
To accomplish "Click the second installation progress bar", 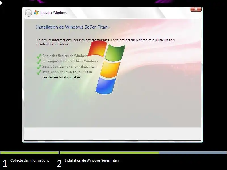I will point(143,153).
